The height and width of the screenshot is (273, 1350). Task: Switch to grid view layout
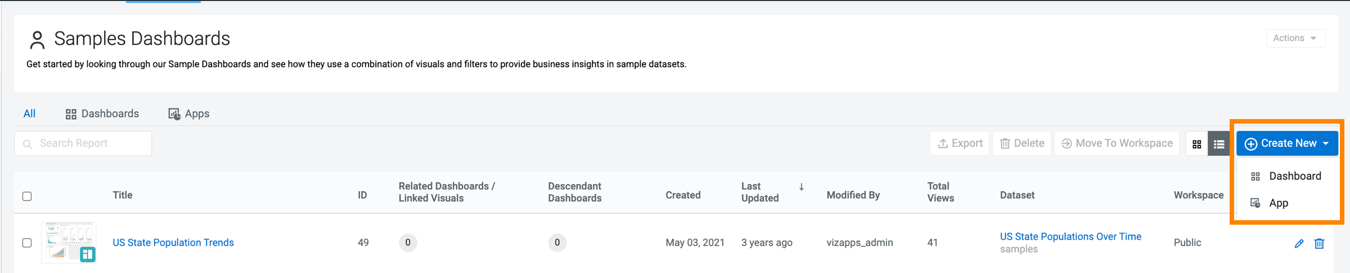[x=1197, y=144]
